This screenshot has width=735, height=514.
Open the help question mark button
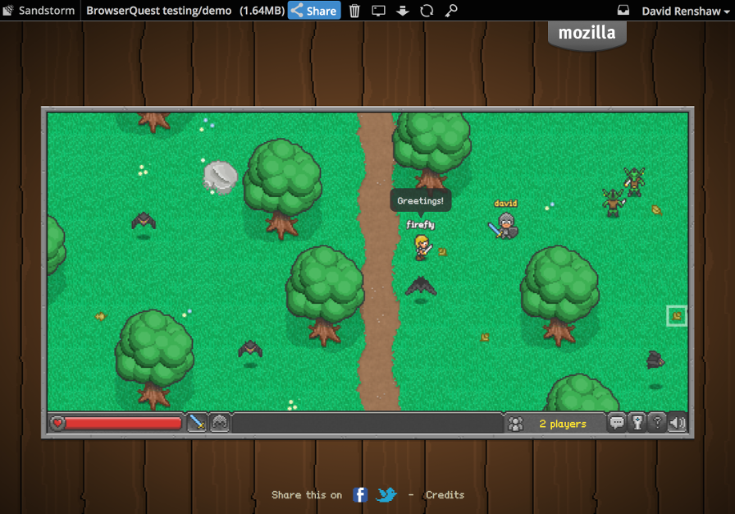point(657,423)
